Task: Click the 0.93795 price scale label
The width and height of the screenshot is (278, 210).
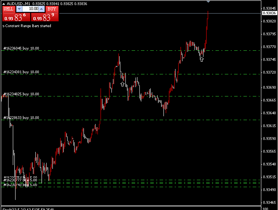Action: [x=269, y=34]
